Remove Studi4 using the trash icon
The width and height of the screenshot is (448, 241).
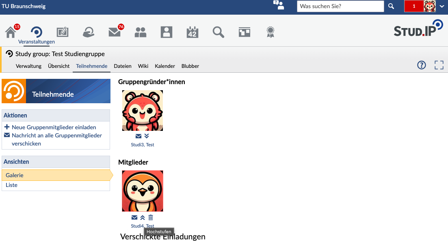tap(151, 217)
